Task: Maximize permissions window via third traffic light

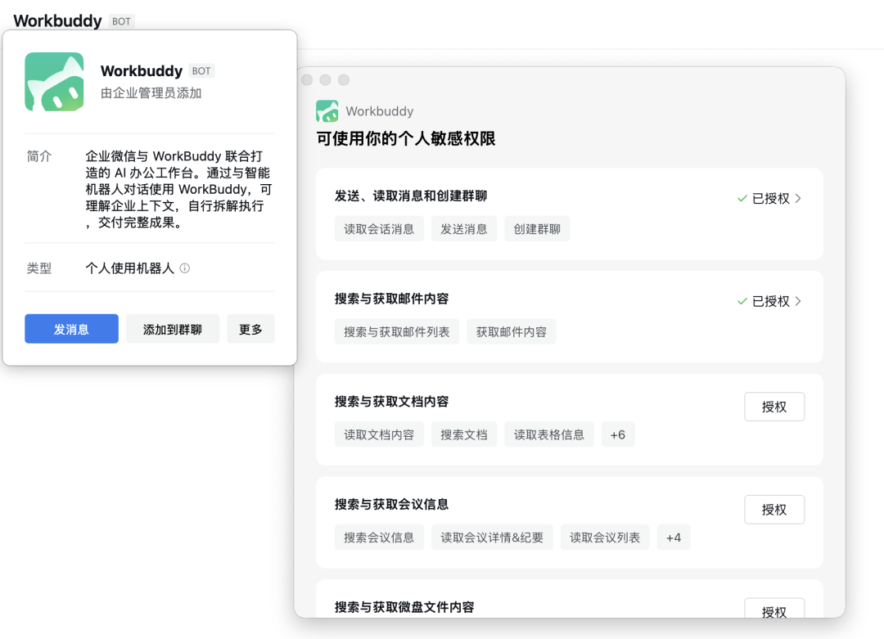Action: [x=344, y=80]
